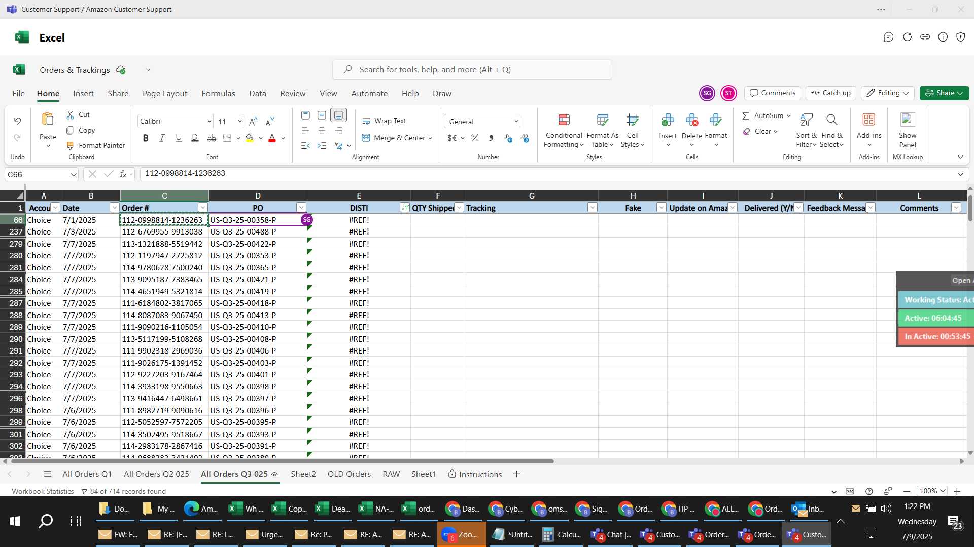This screenshot has width=974, height=547.
Task: Click the Comma style icon
Action: click(x=491, y=138)
